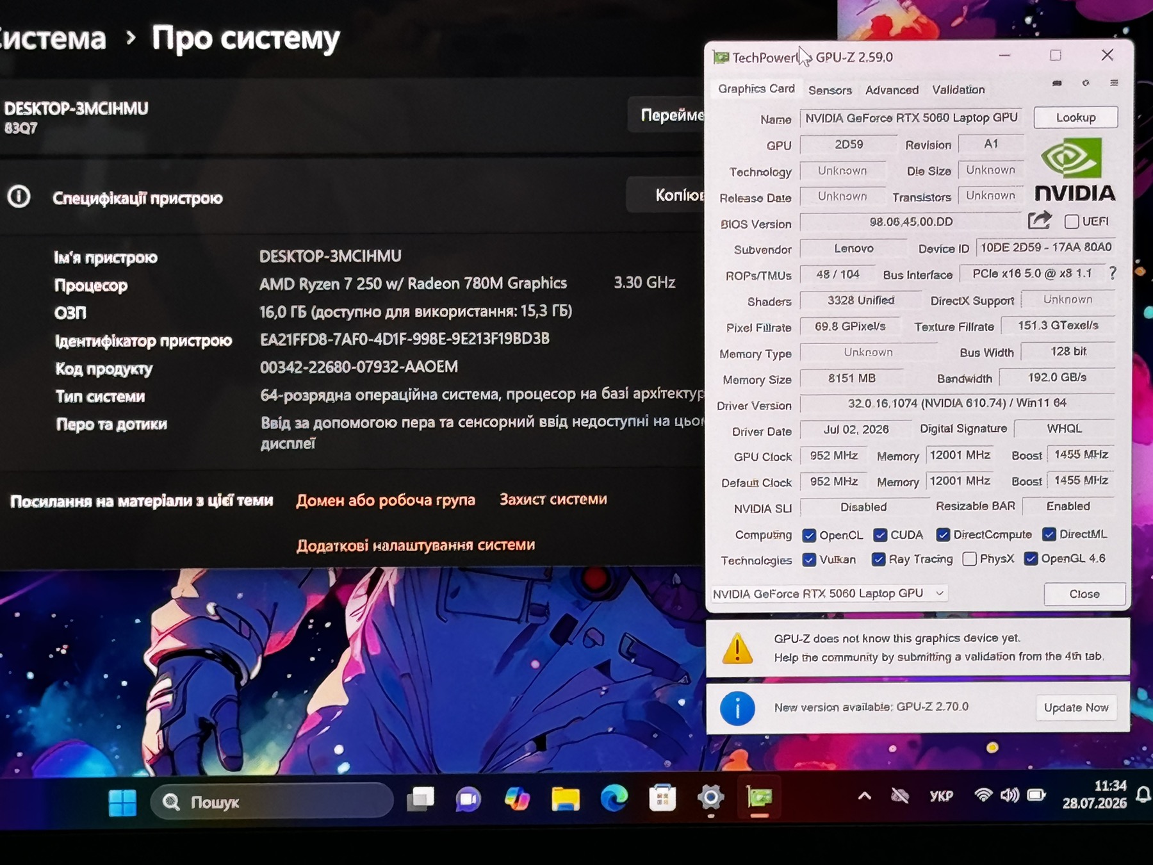The width and height of the screenshot is (1153, 865).
Task: Click the volume speaker tray icon
Action: [1010, 795]
